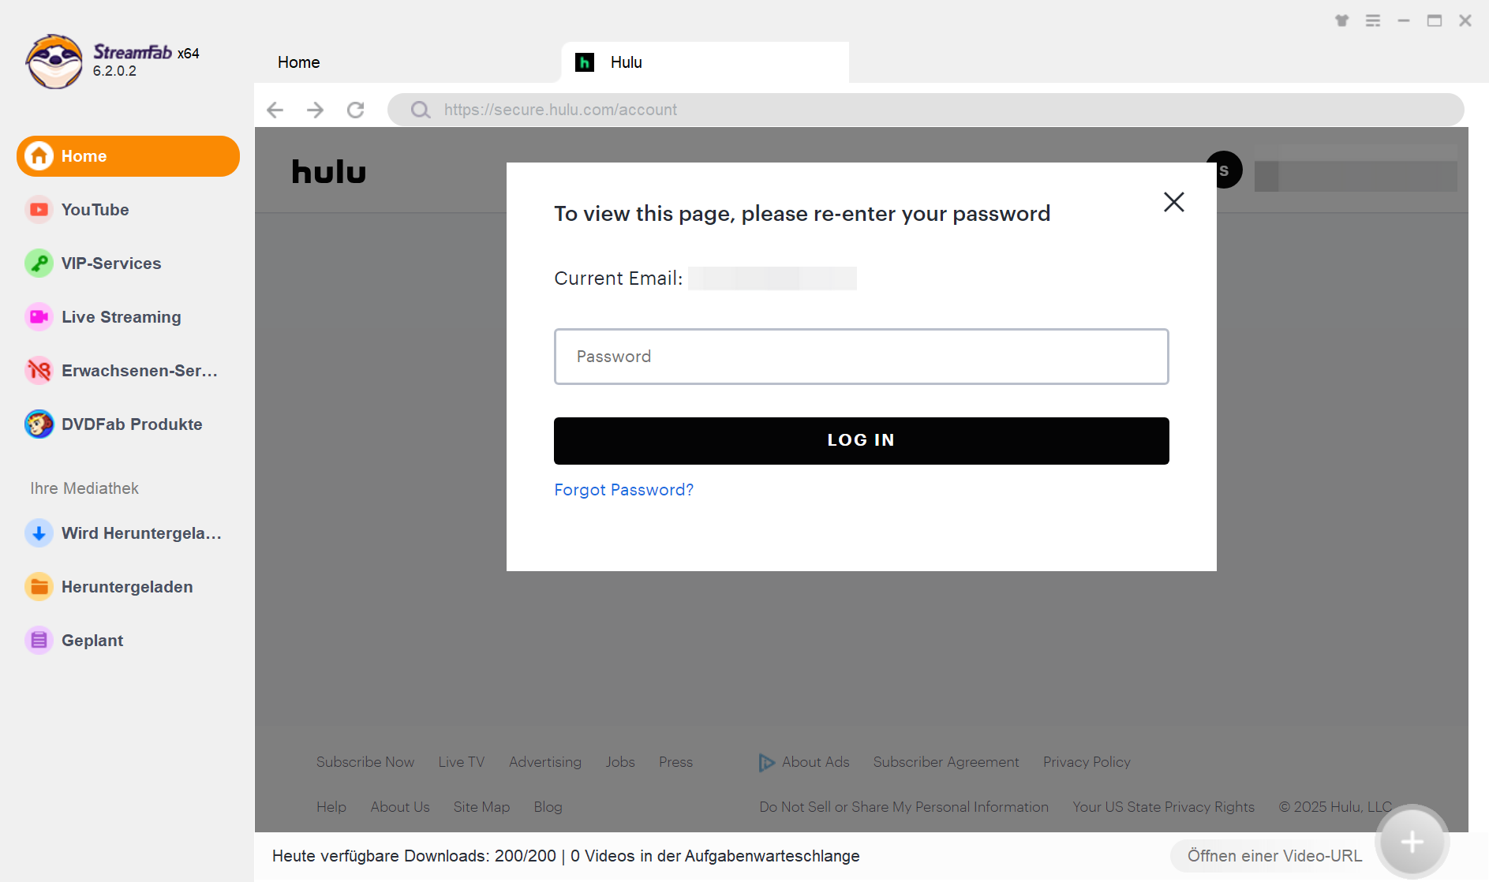Click the URL address bar

coord(925,110)
